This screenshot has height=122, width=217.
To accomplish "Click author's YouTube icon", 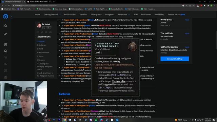I will point(46,32).
